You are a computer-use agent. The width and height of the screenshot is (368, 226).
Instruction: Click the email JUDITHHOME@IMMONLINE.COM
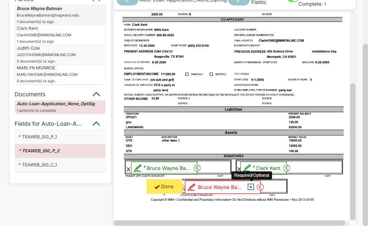46,55
